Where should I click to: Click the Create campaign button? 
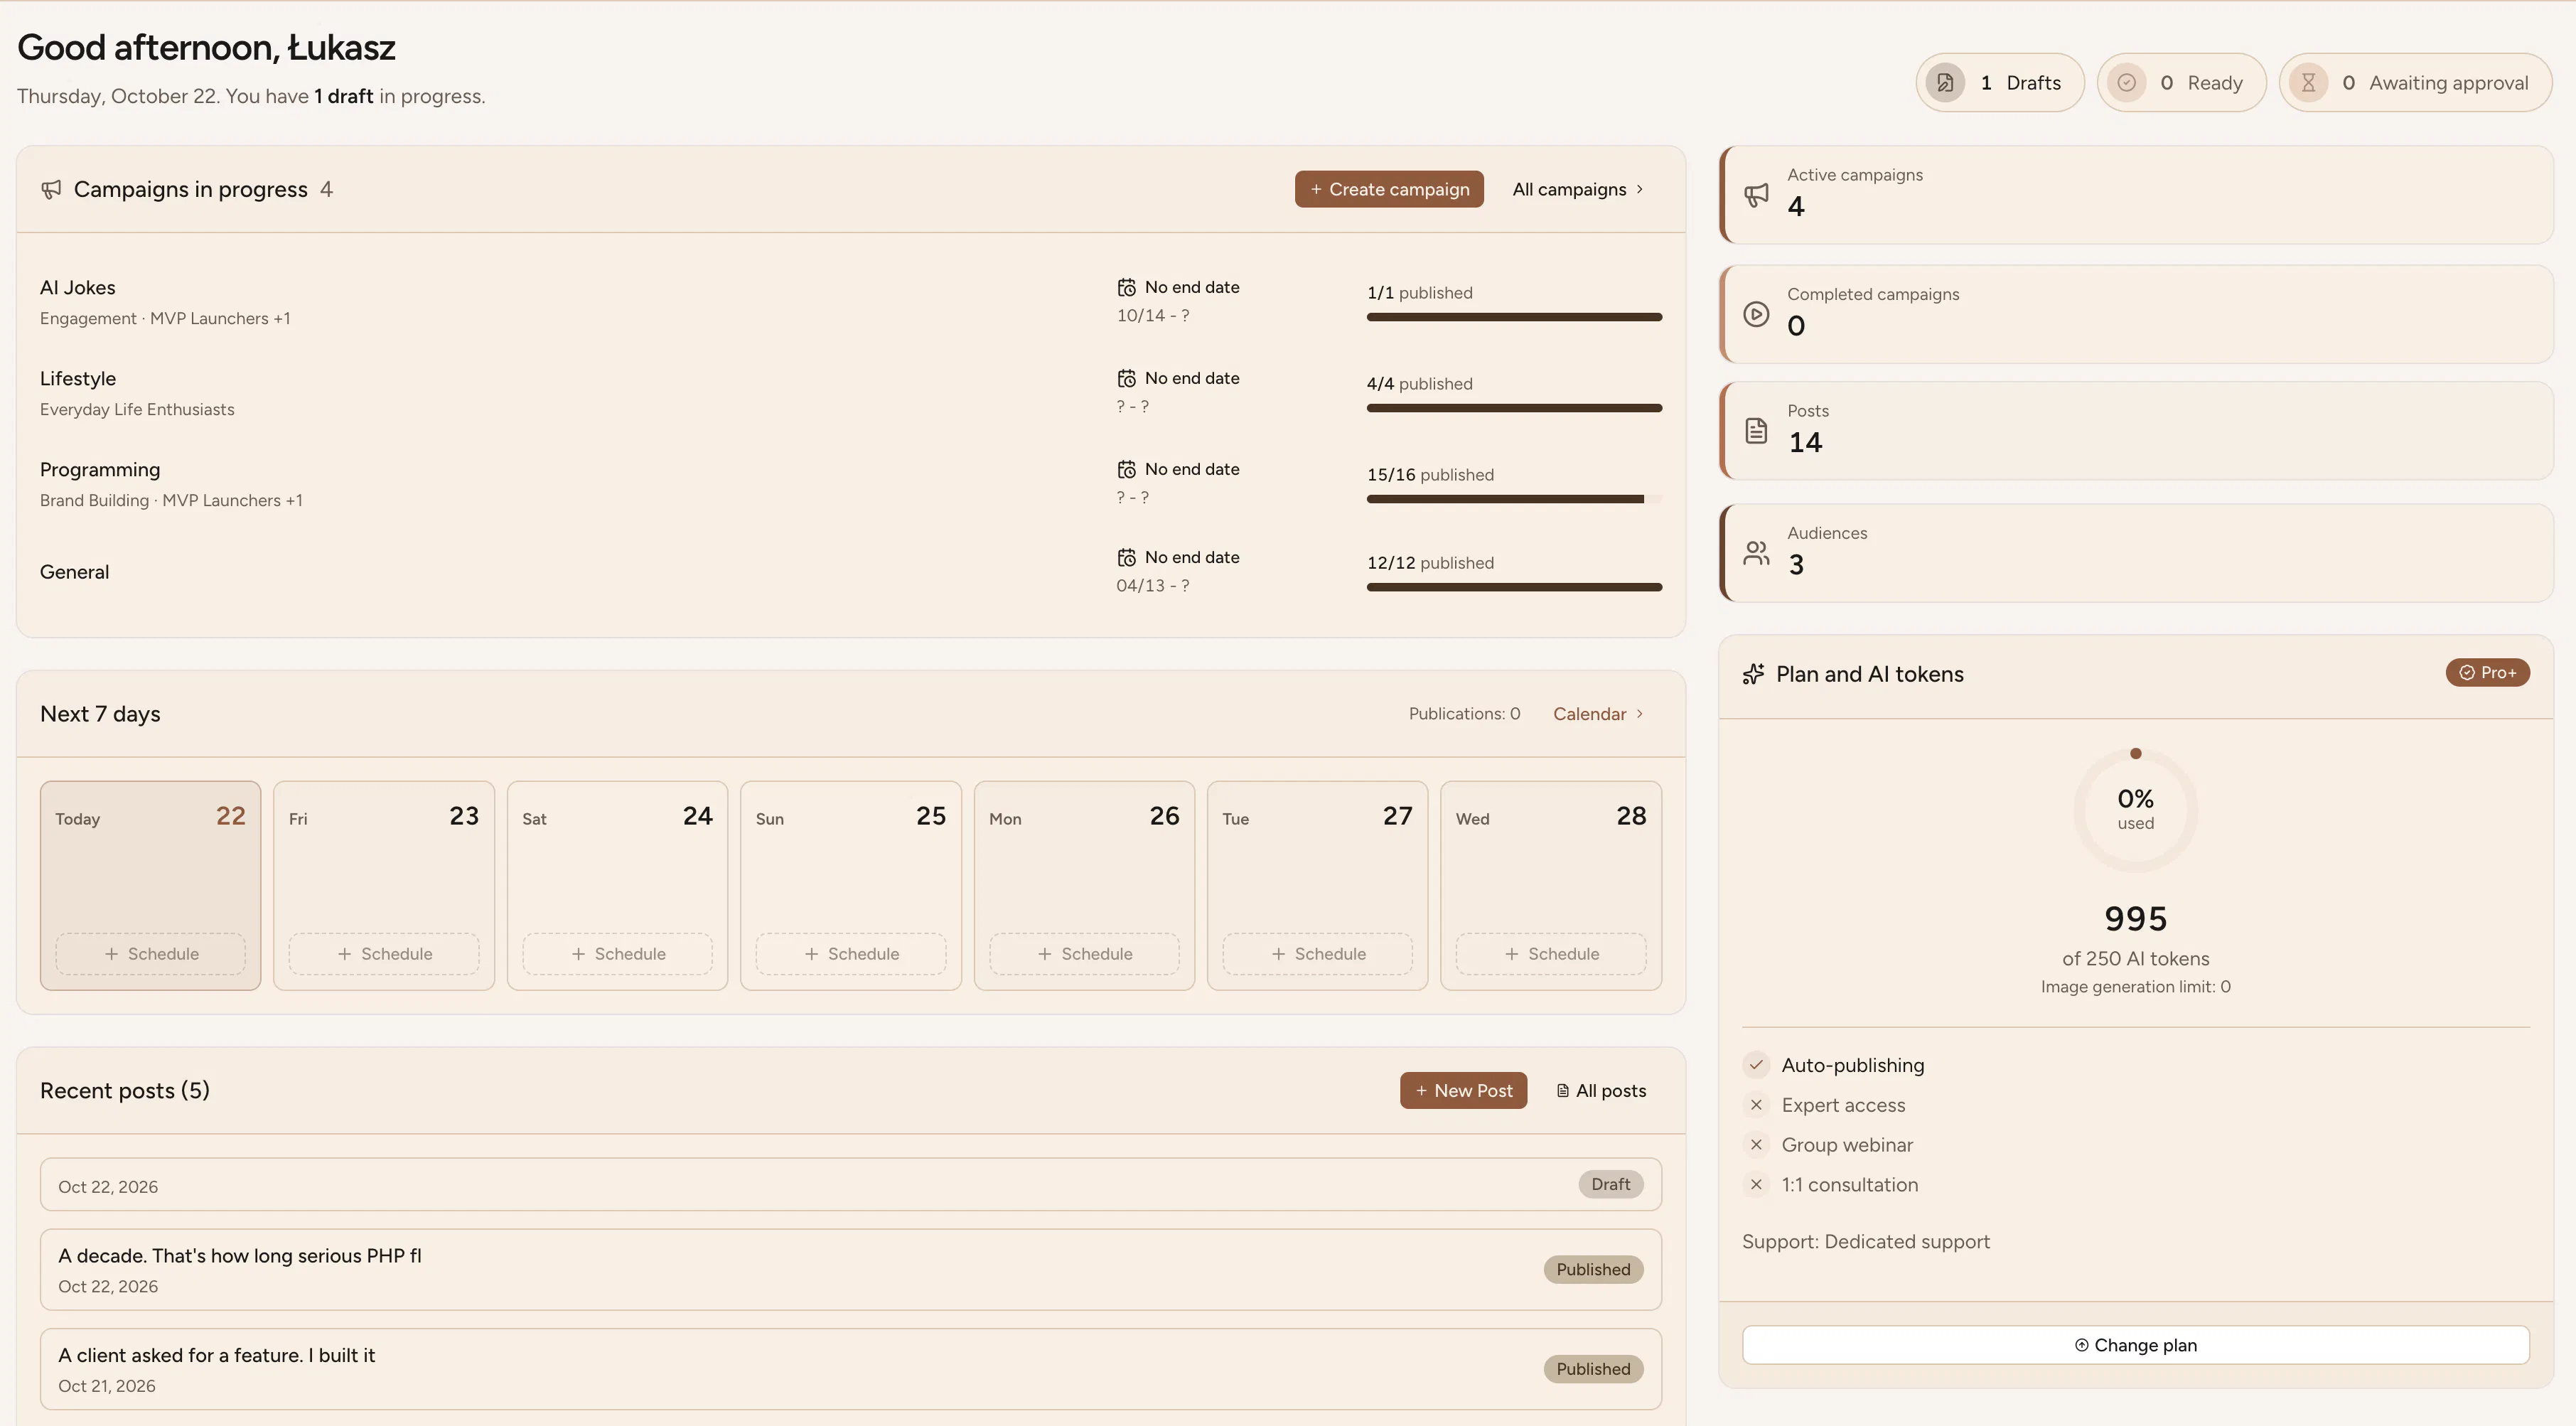pos(1389,190)
